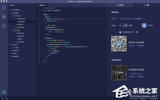
Task: Open logs.acss in the file tree
Action: 21,33
